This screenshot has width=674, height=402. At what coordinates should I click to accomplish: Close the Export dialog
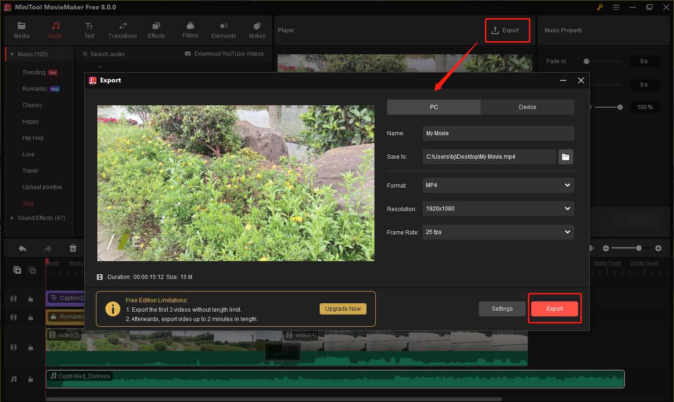coord(581,80)
